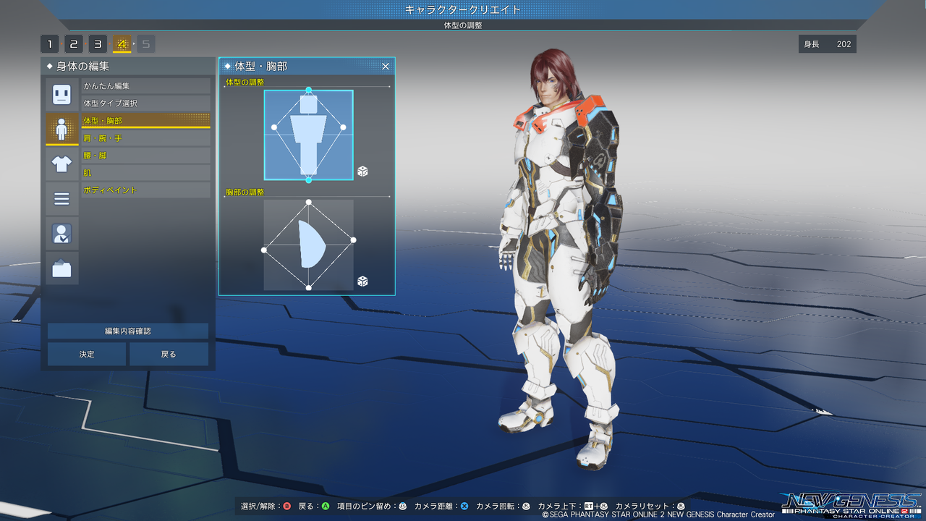Click the カメラ回転 control hint
The image size is (926, 521).
[x=503, y=507]
